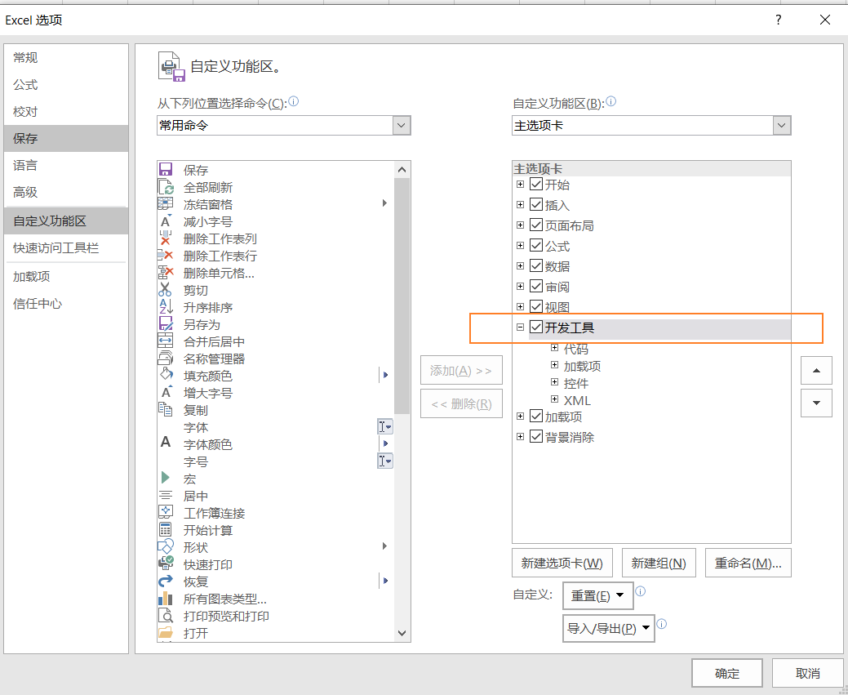This screenshot has width=848, height=695.
Task: Click the 新建选项卡 button
Action: pyautogui.click(x=562, y=563)
